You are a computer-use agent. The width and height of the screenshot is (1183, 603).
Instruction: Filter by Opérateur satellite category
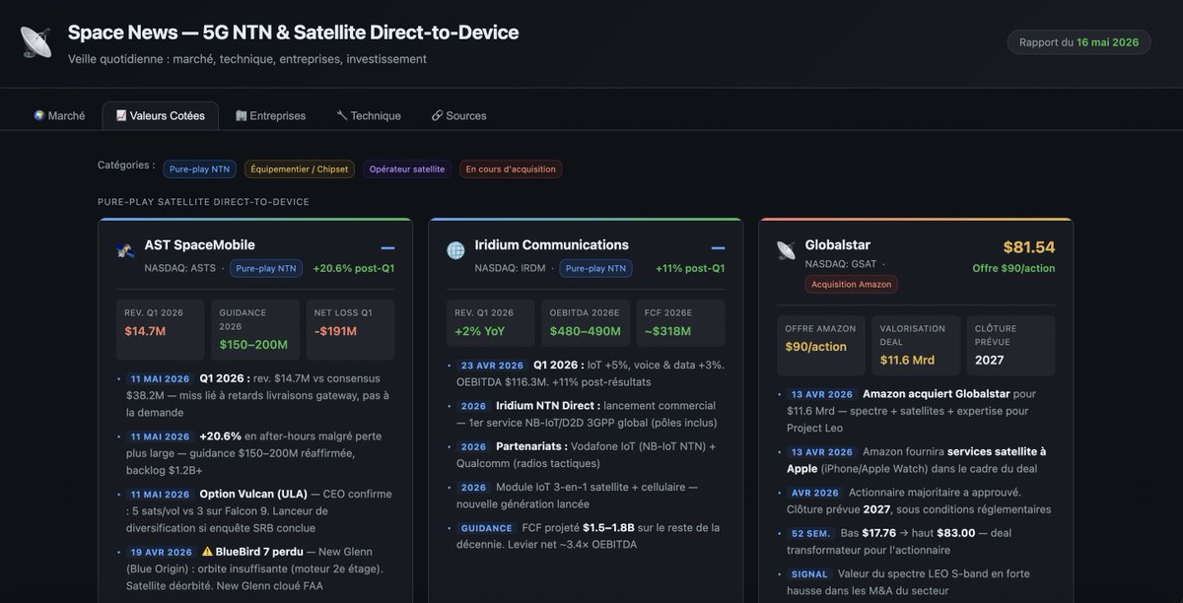click(x=407, y=168)
